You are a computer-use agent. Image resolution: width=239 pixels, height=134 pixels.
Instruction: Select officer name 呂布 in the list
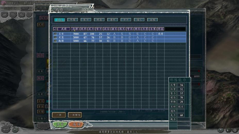coord(61,34)
